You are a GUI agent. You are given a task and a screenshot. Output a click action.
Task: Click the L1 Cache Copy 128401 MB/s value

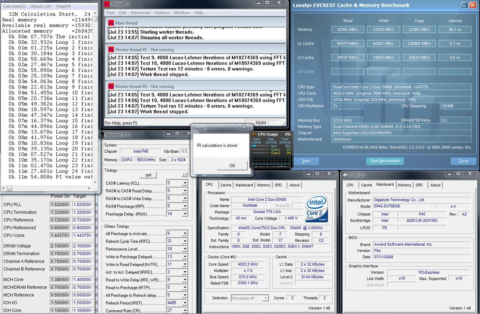point(419,44)
